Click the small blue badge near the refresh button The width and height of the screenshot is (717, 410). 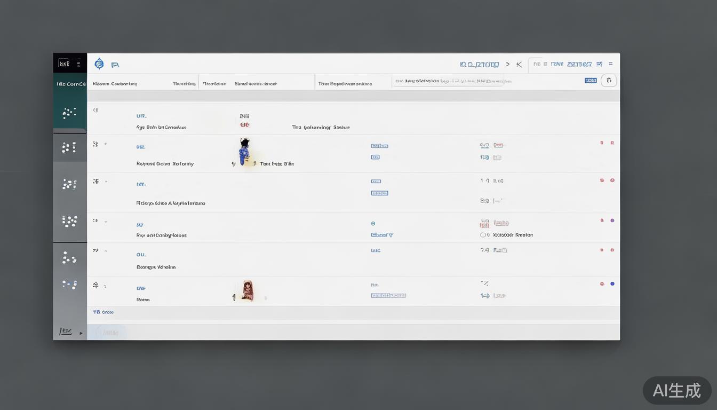(x=591, y=81)
